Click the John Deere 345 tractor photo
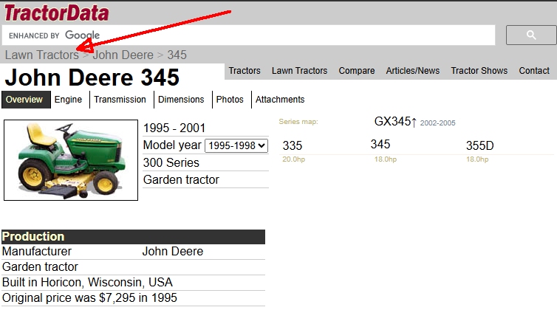This screenshot has width=557, height=310. tap(71, 160)
